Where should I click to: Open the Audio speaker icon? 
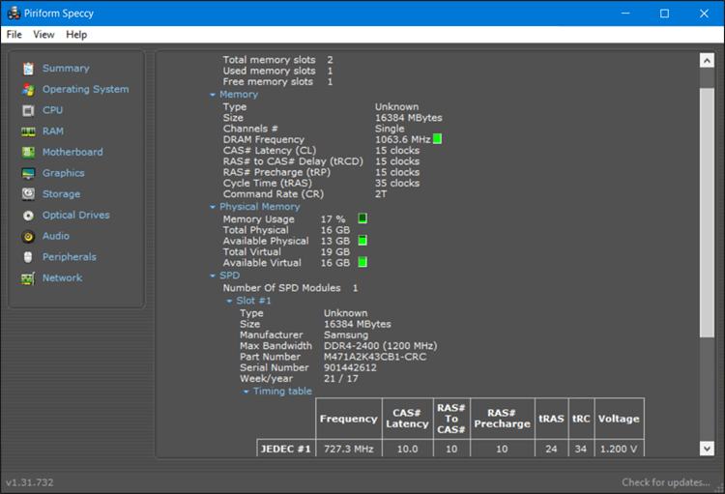28,236
